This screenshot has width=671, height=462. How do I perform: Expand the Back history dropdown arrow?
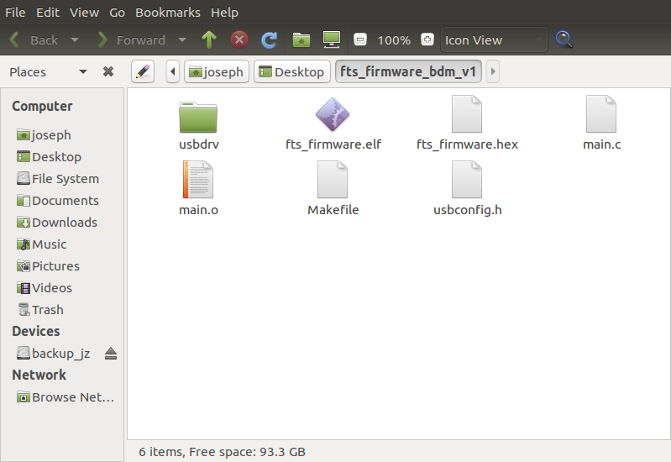(x=75, y=39)
